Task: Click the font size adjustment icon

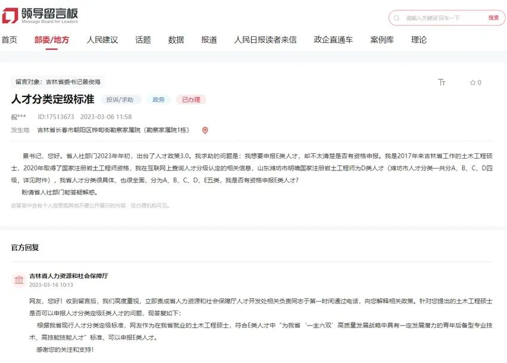Action: pos(441,82)
